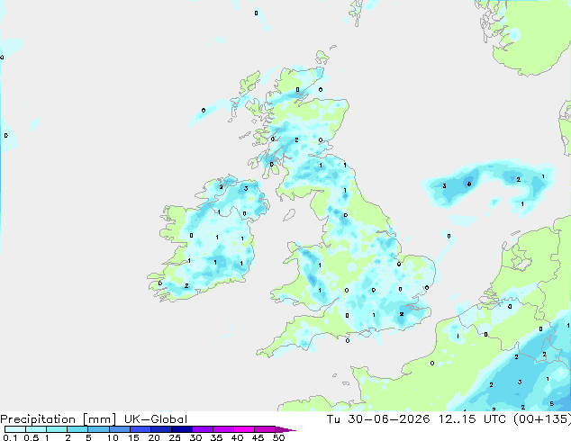
Task: Click the '2' value in southwest Ireland
Action: click(x=186, y=286)
